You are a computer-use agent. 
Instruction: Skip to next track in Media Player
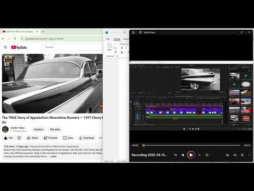point(199,155)
